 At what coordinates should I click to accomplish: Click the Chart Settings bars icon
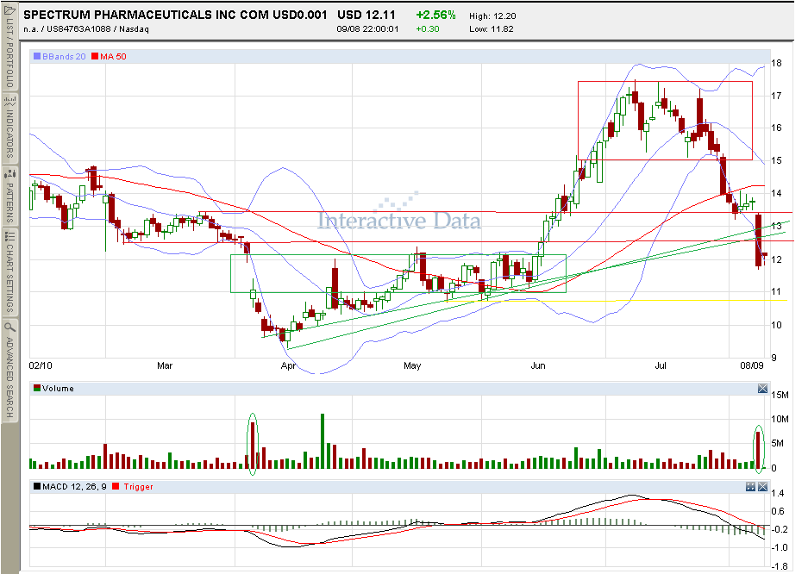[x=9, y=236]
